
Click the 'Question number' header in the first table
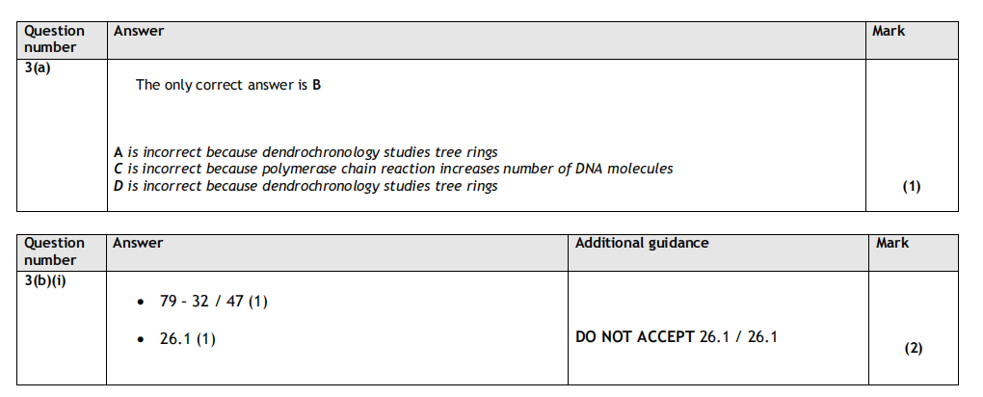(54, 39)
